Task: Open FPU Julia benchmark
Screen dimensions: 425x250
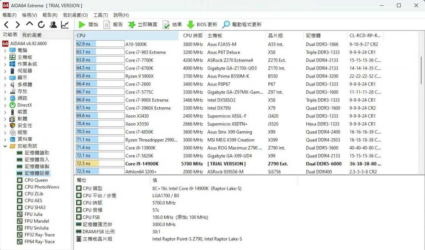Action: (x=30, y=214)
